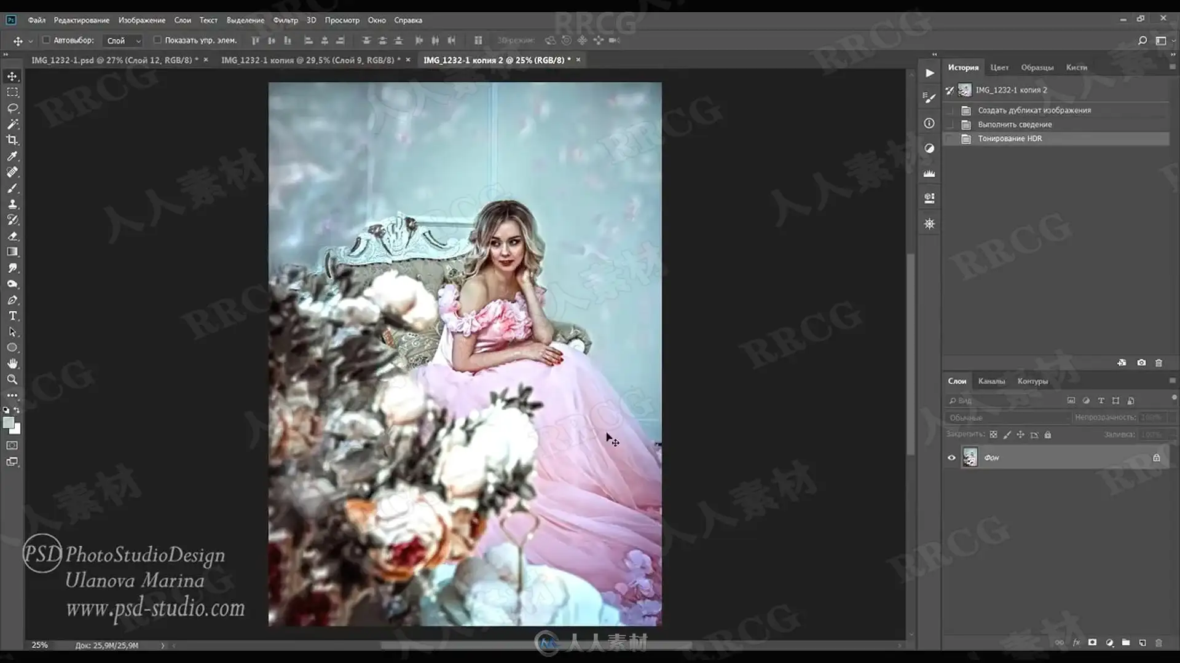Image resolution: width=1180 pixels, height=663 pixels.
Task: Enable the Автовыбор checkbox
Action: pyautogui.click(x=46, y=40)
